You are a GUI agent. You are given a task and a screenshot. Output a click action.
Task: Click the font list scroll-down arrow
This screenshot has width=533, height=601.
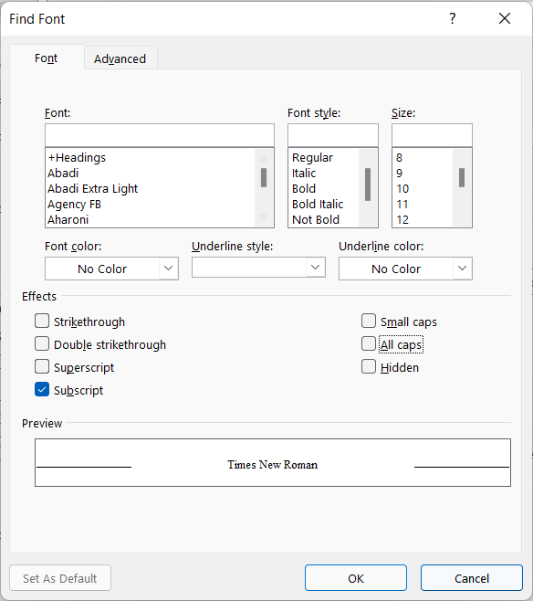click(264, 217)
